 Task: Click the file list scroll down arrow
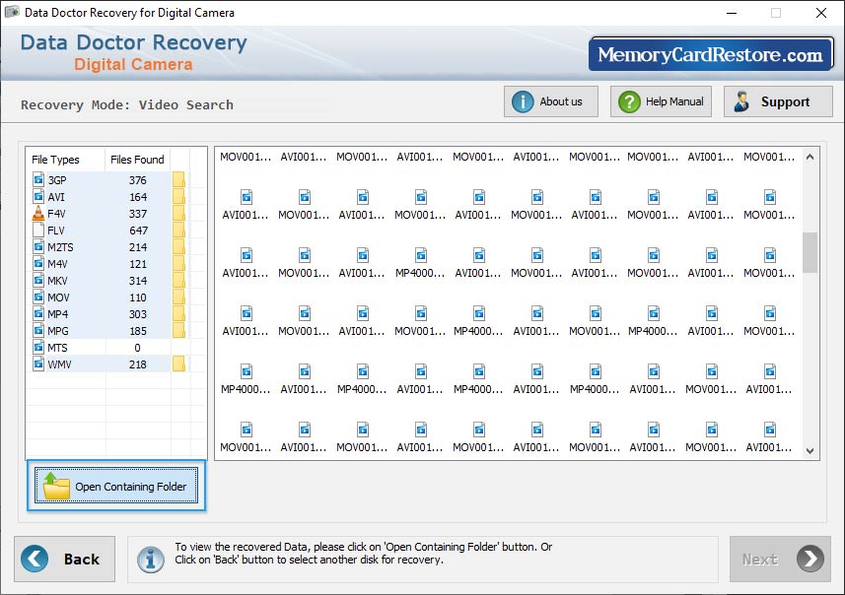point(810,451)
